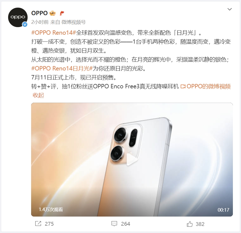This screenshot has height=233, width=241.
Task: Open the post options chevron menu
Action: (229, 9)
